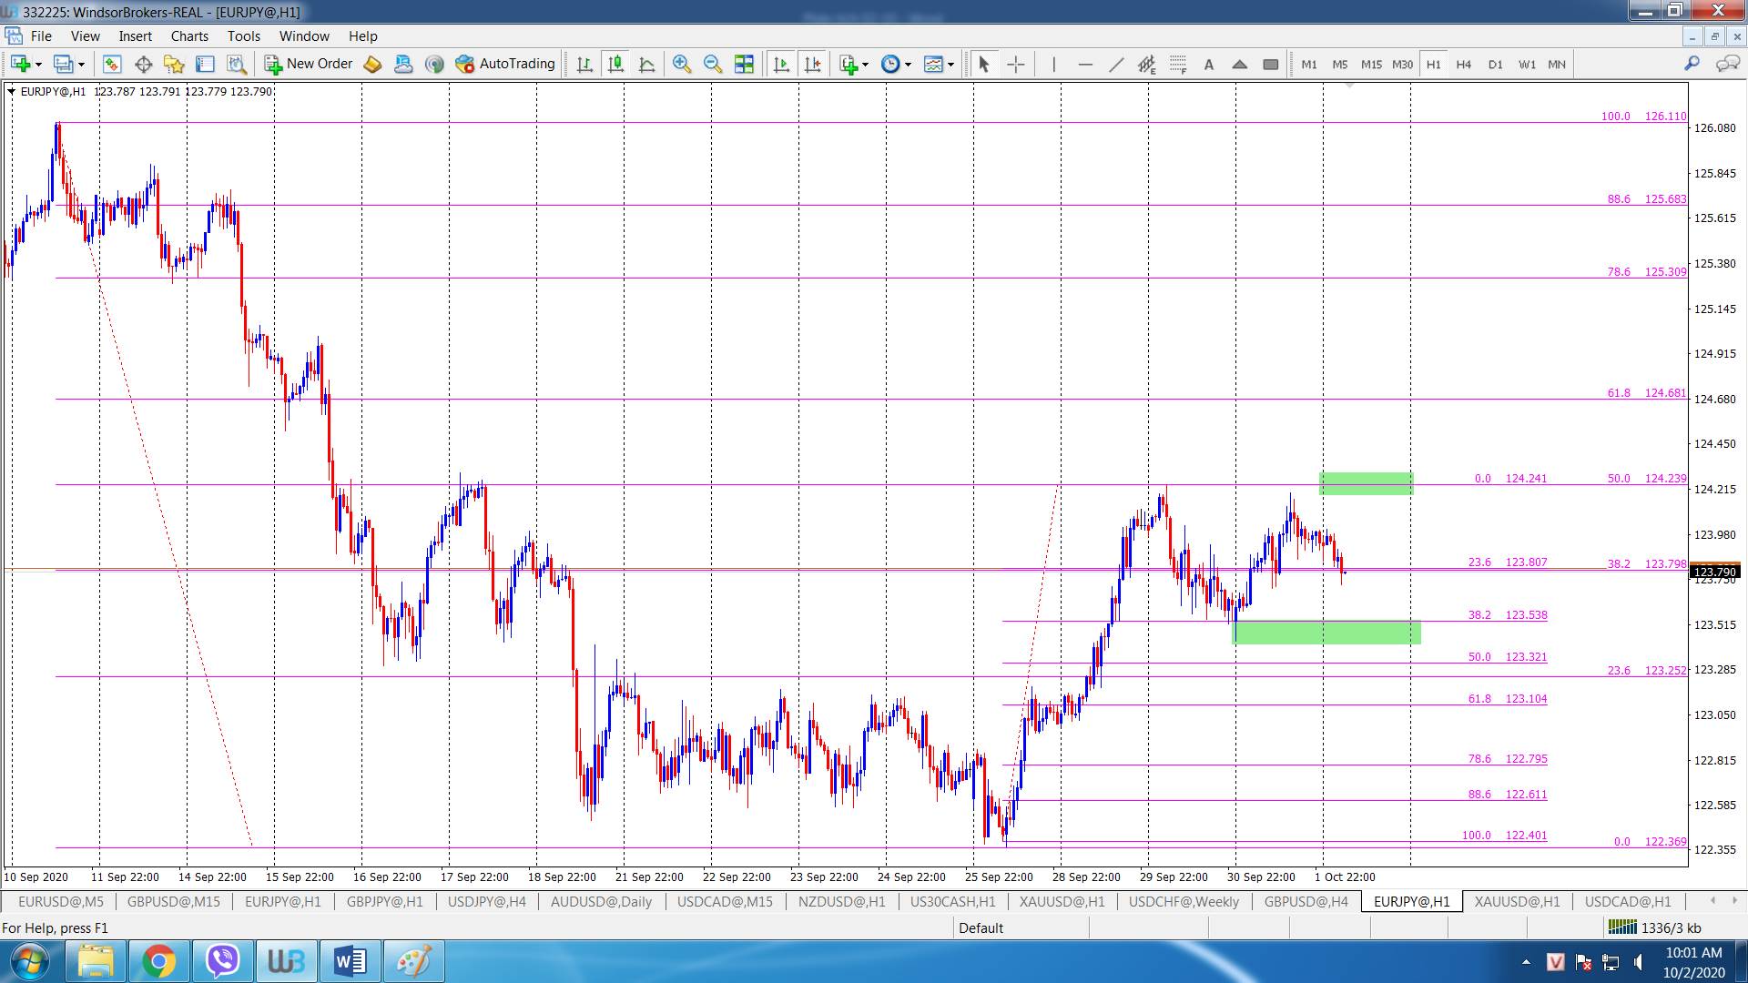Click the Profiles icon
1748x983 pixels.
[x=63, y=64]
